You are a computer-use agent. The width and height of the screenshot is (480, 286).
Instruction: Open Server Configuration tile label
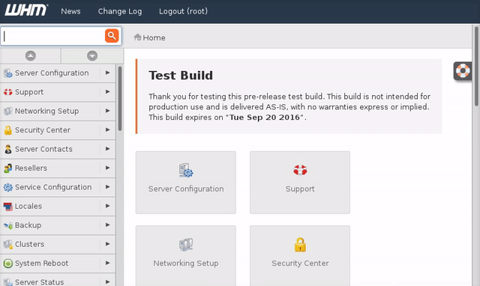186,189
